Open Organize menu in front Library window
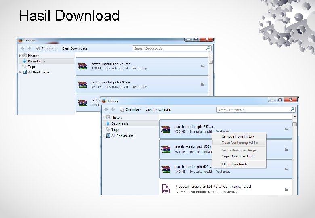315x218 pixels. tap(130, 109)
